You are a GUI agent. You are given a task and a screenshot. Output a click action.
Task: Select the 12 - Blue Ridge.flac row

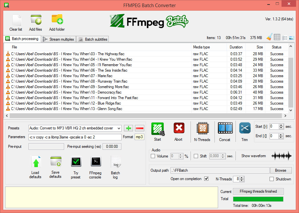click(146, 103)
